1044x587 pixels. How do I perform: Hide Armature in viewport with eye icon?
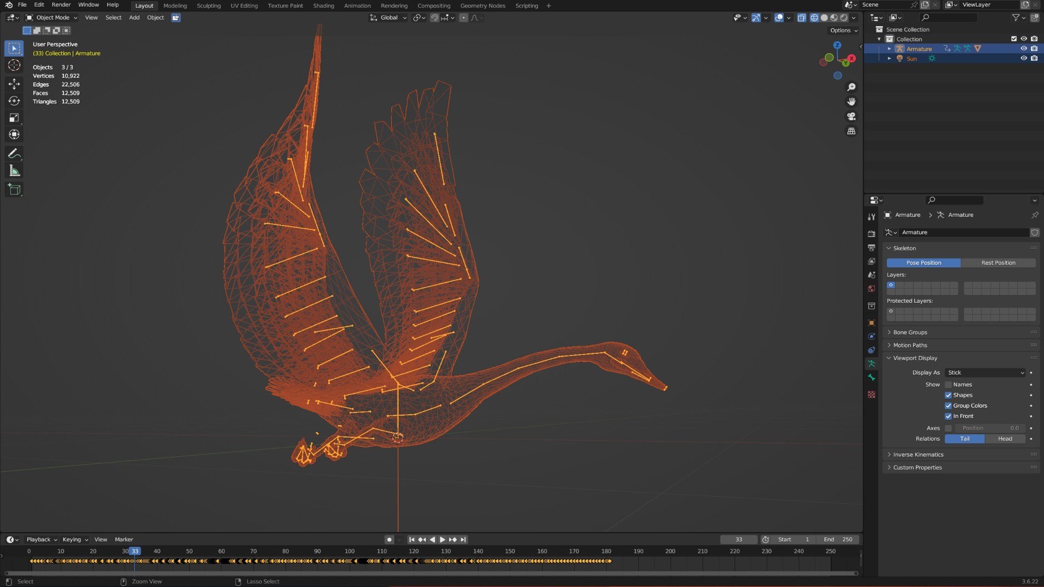pos(1023,49)
